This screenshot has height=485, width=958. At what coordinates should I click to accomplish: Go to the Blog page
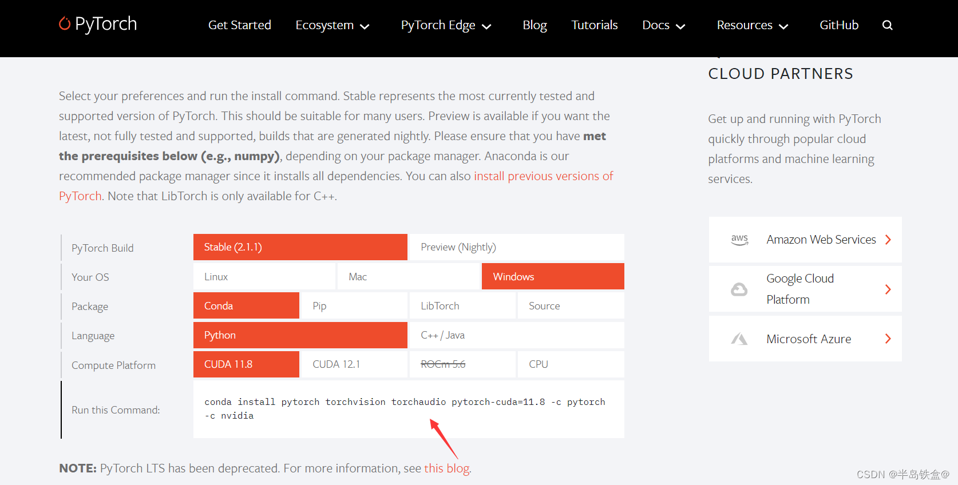coord(535,25)
